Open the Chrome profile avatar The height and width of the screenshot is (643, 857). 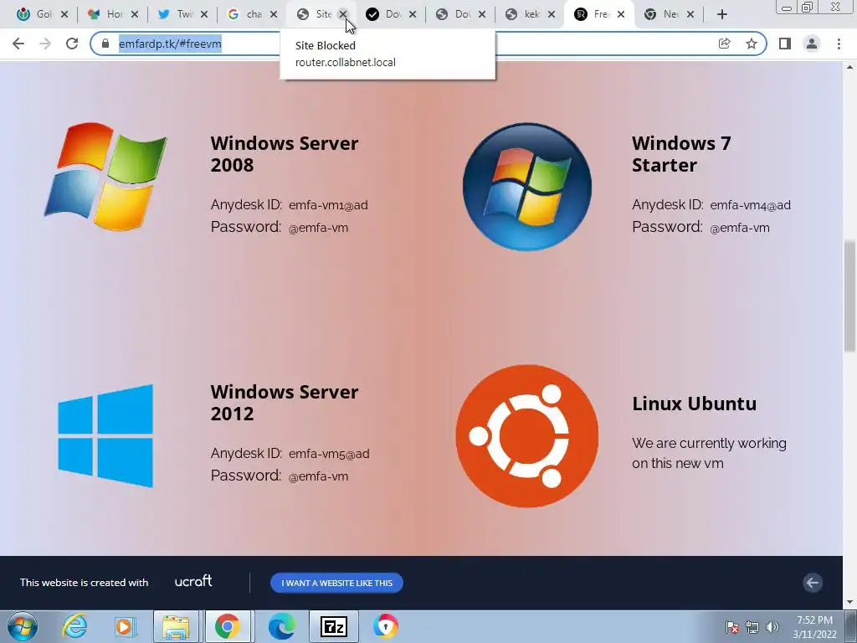(812, 44)
